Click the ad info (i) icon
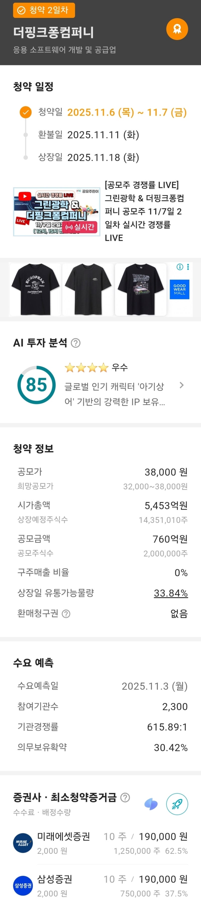 tap(180, 267)
